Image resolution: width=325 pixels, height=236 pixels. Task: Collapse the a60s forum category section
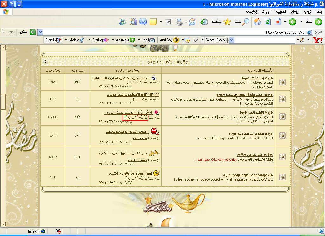pos(45,61)
